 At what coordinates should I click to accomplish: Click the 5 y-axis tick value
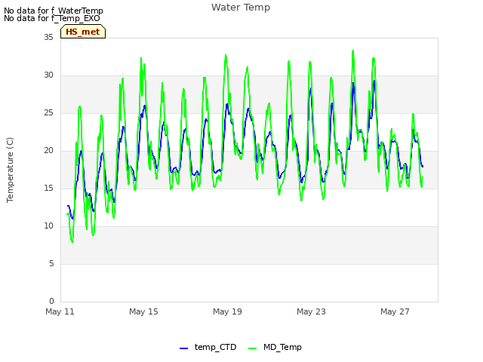[51, 263]
